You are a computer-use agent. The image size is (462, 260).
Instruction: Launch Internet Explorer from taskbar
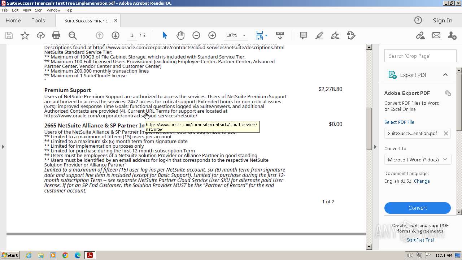pos(29,255)
